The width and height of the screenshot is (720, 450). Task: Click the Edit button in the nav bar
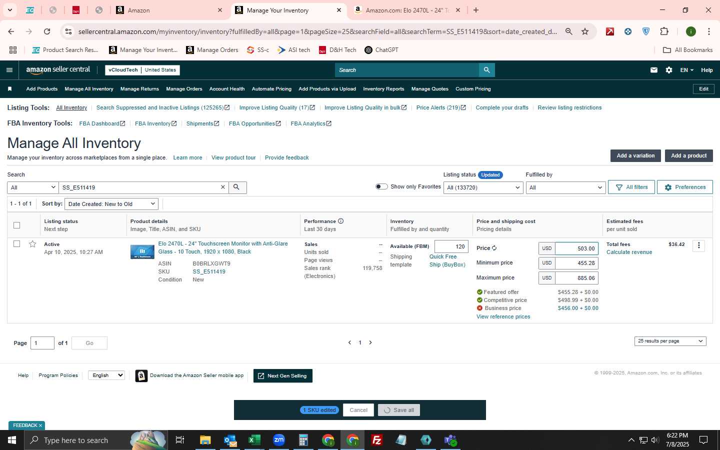pyautogui.click(x=703, y=89)
